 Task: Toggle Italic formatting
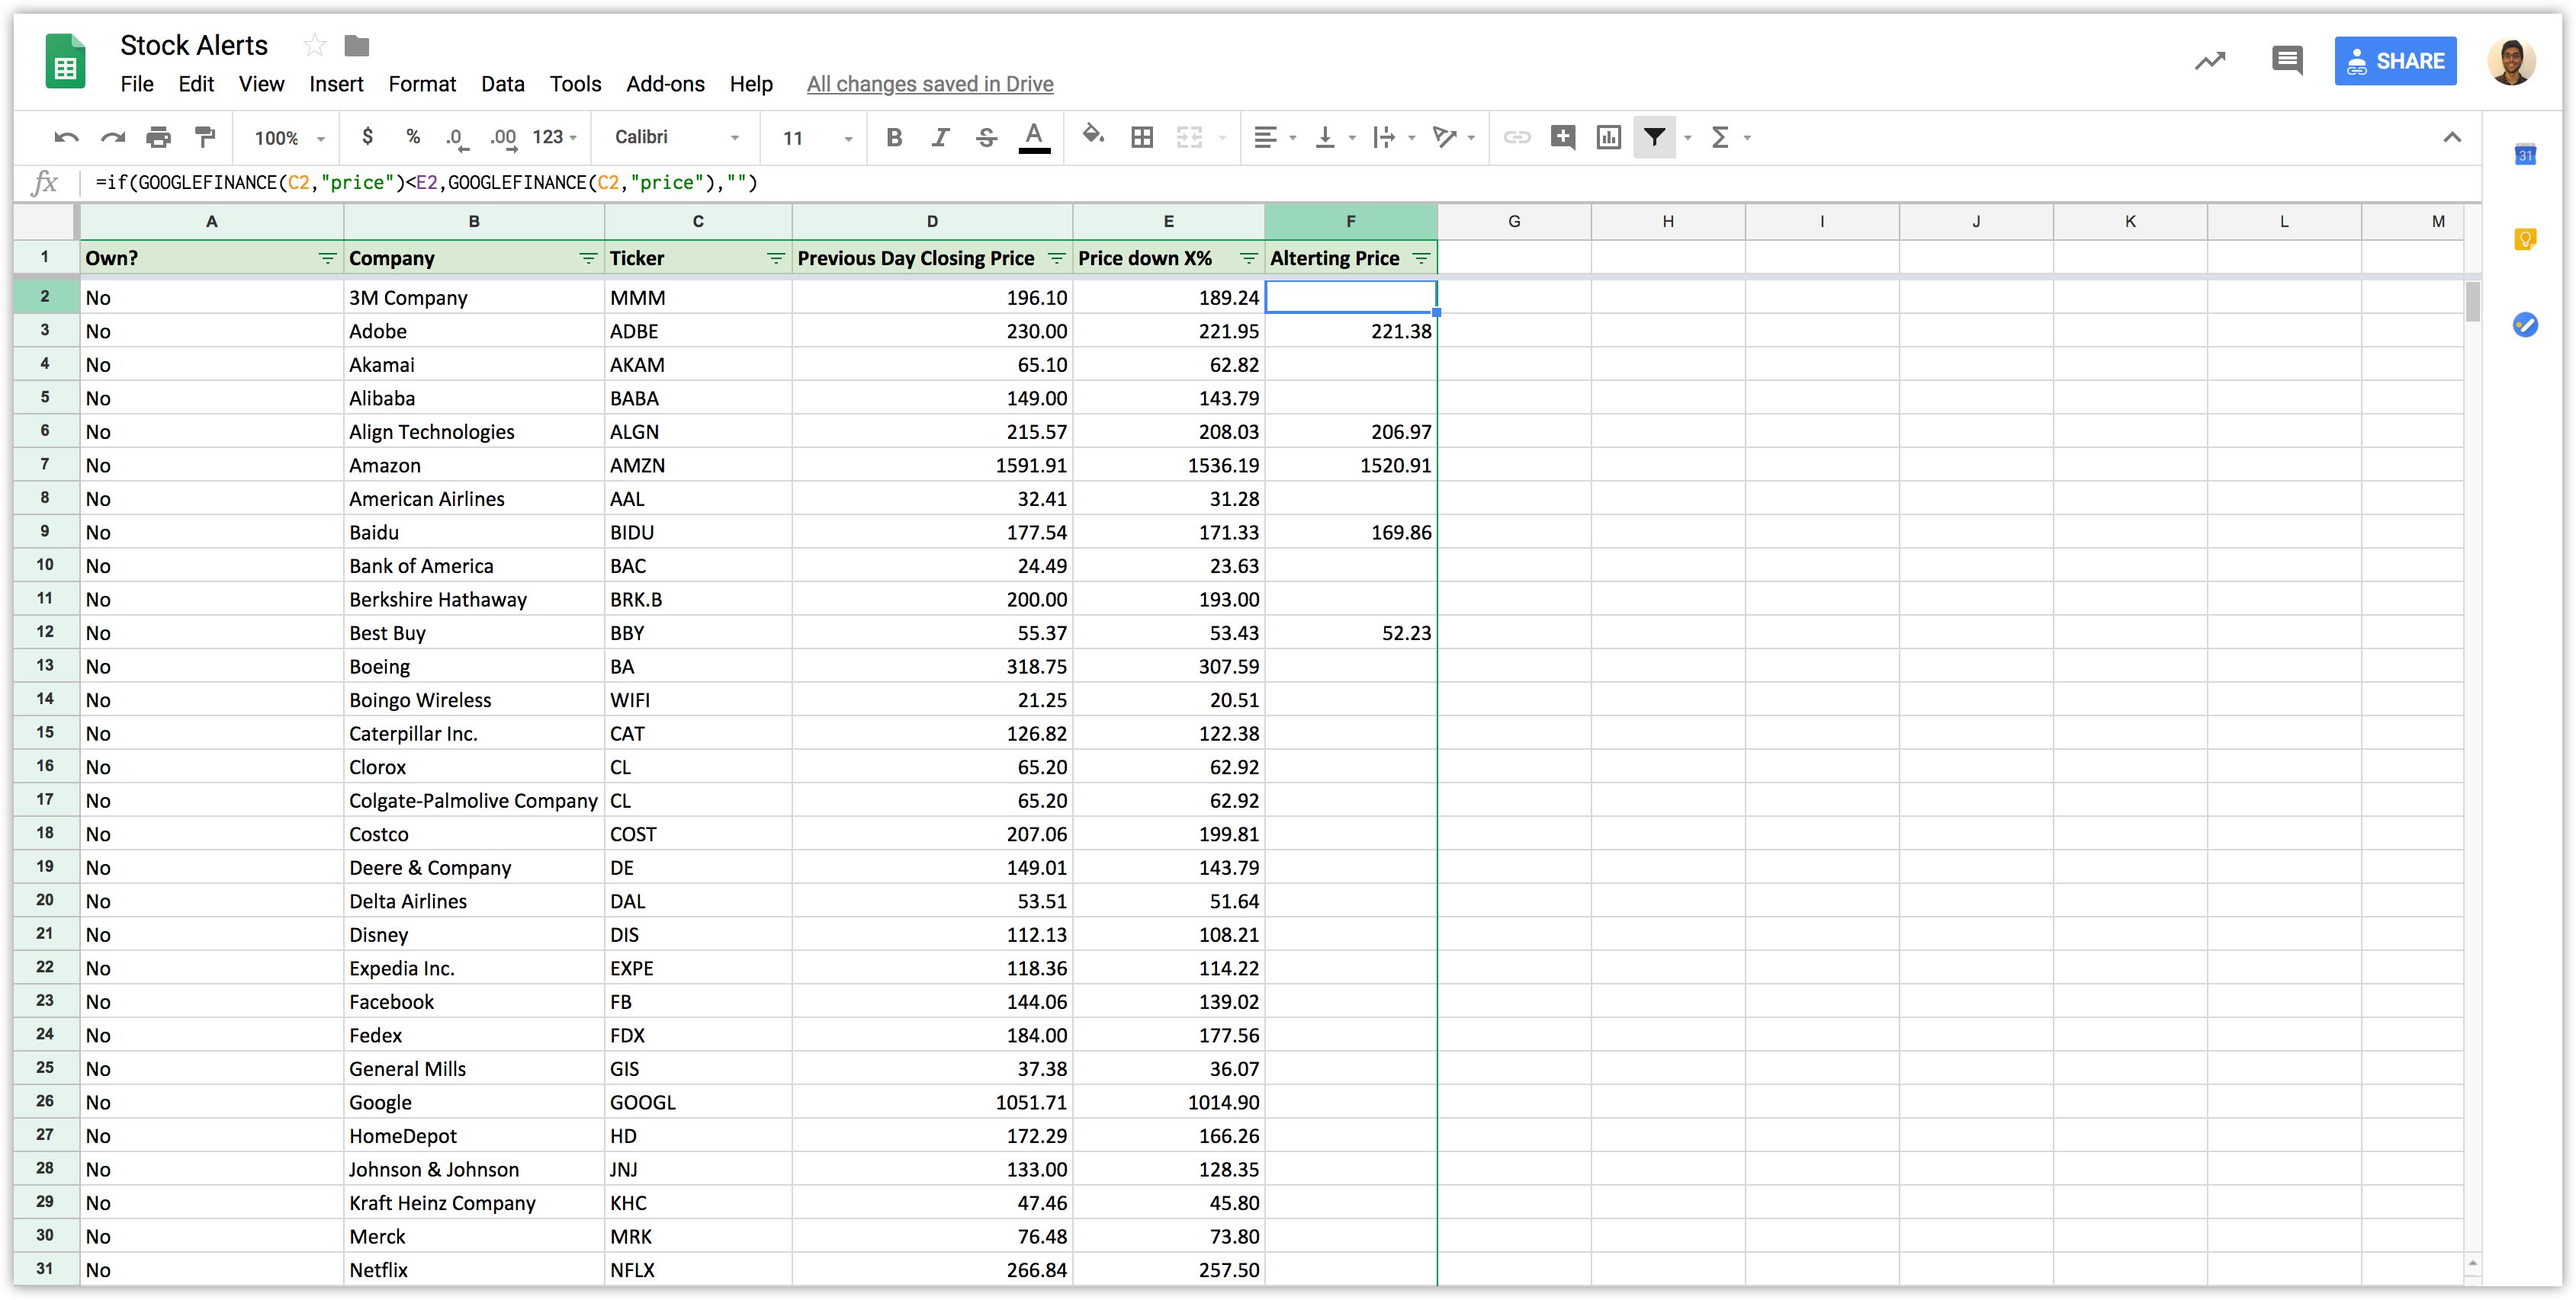(940, 138)
